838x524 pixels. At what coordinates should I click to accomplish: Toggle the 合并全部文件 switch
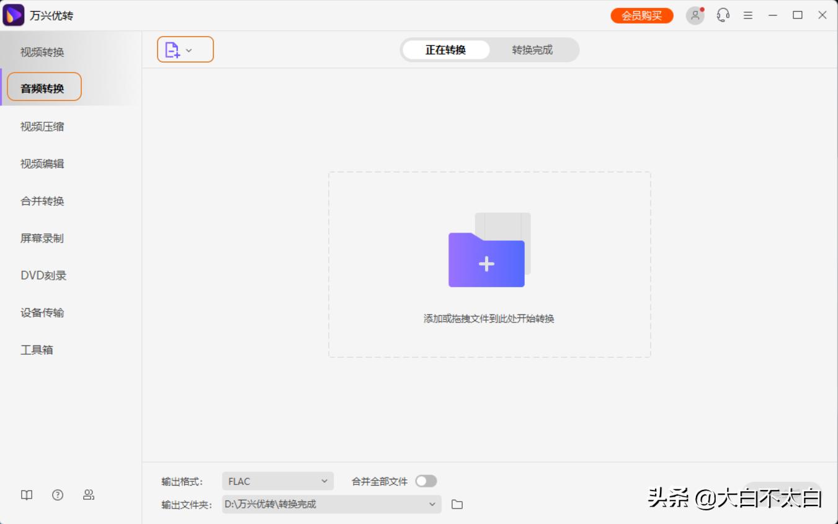(x=426, y=481)
